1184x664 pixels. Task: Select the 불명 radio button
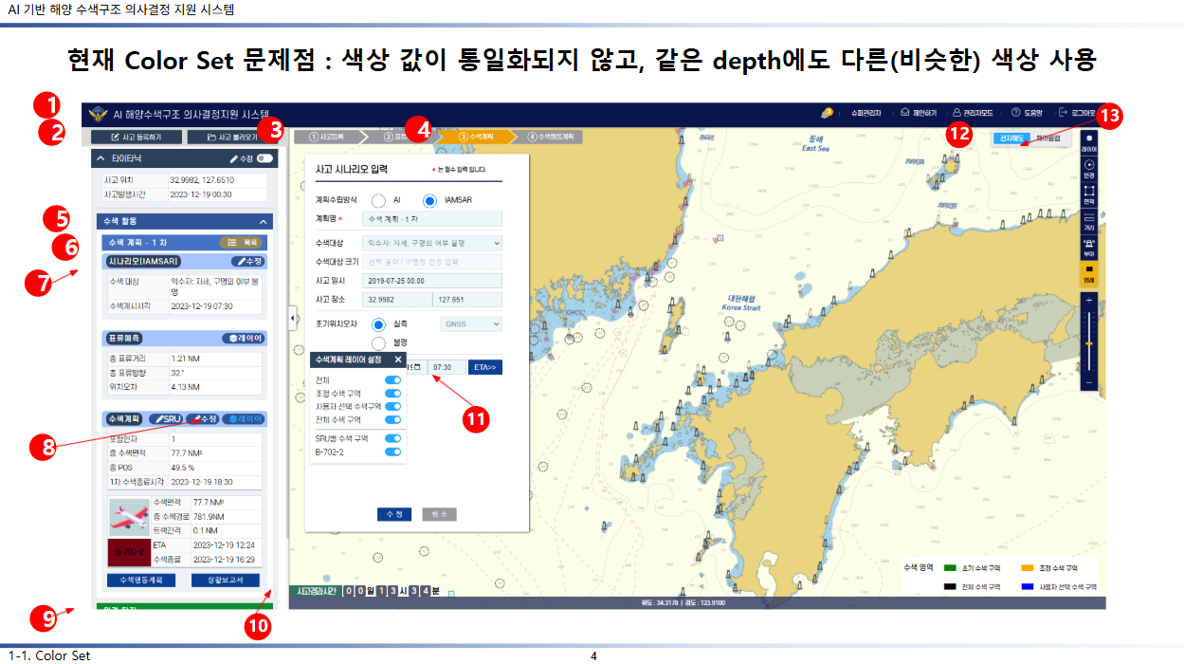point(378,342)
